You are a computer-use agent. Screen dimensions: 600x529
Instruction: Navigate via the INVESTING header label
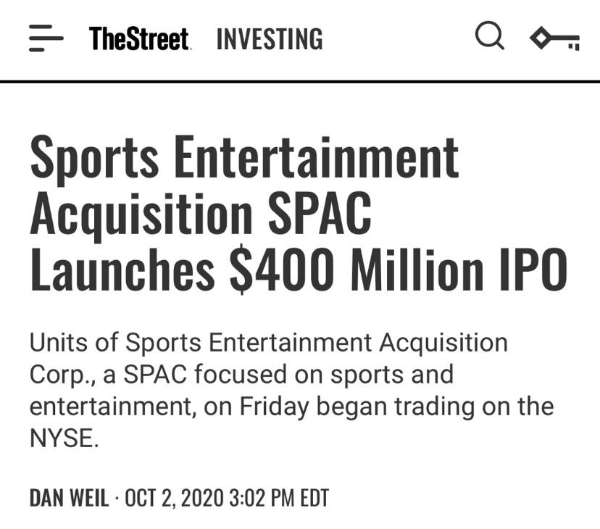(x=268, y=38)
